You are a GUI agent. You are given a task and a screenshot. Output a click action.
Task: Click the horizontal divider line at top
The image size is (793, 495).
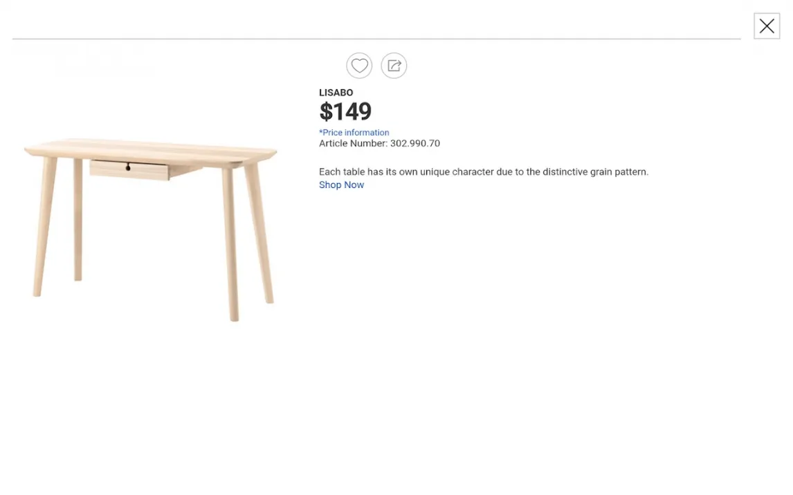tap(376, 39)
